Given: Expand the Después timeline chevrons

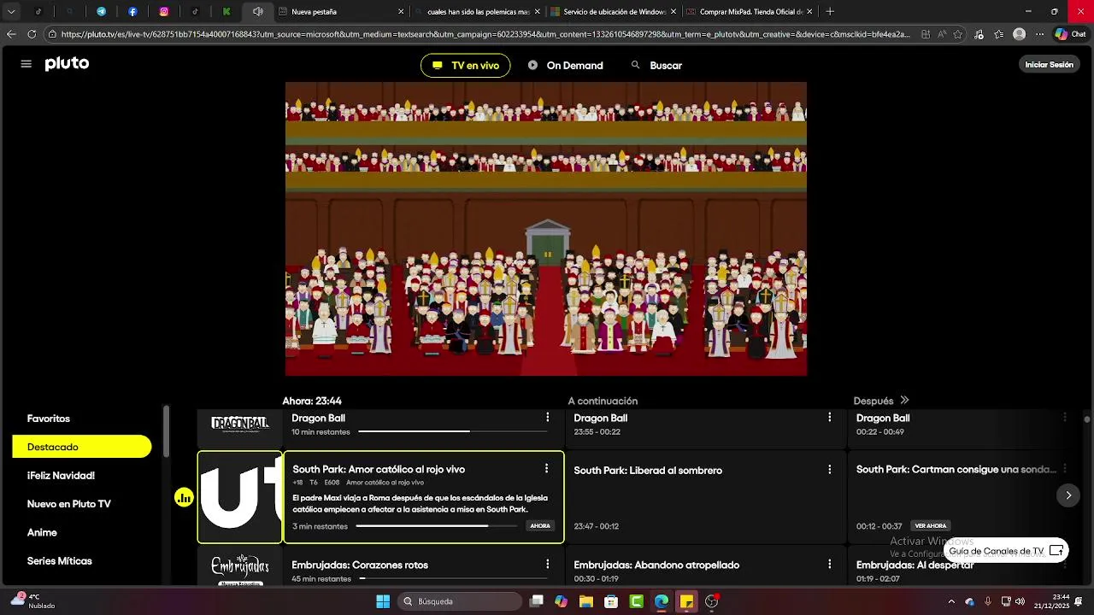Looking at the screenshot, I should pos(904,401).
